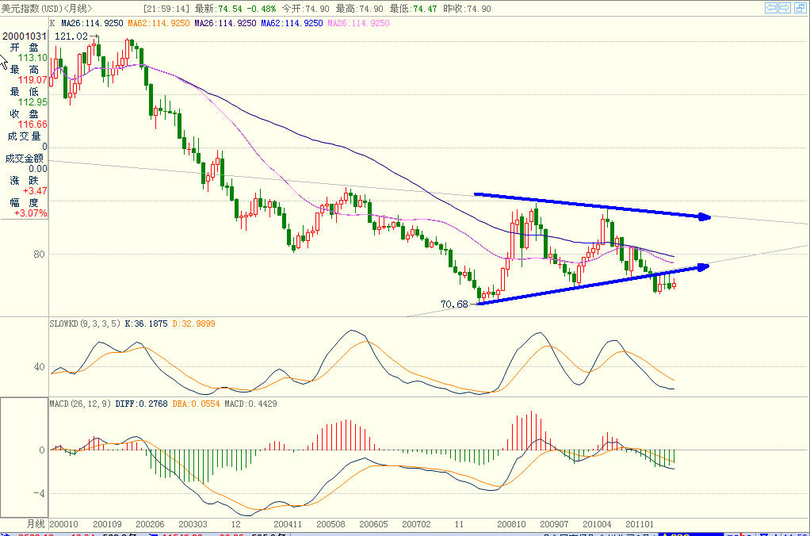
Task: Click the 最低:74.47 value in the header
Action: (413, 9)
